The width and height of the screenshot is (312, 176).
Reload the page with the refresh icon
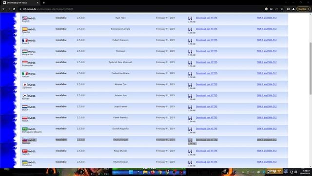click(14, 9)
